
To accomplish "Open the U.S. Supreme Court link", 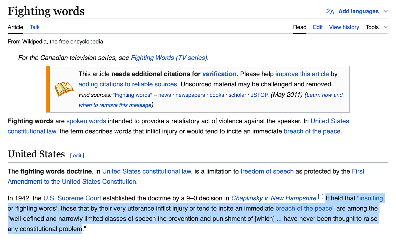I will tap(72, 198).
